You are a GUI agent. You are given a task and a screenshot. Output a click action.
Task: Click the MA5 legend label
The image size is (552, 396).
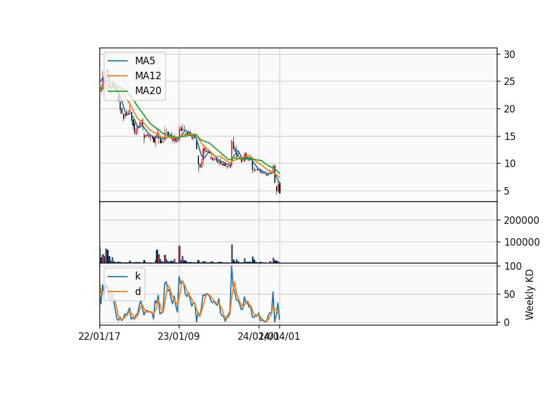pos(145,61)
